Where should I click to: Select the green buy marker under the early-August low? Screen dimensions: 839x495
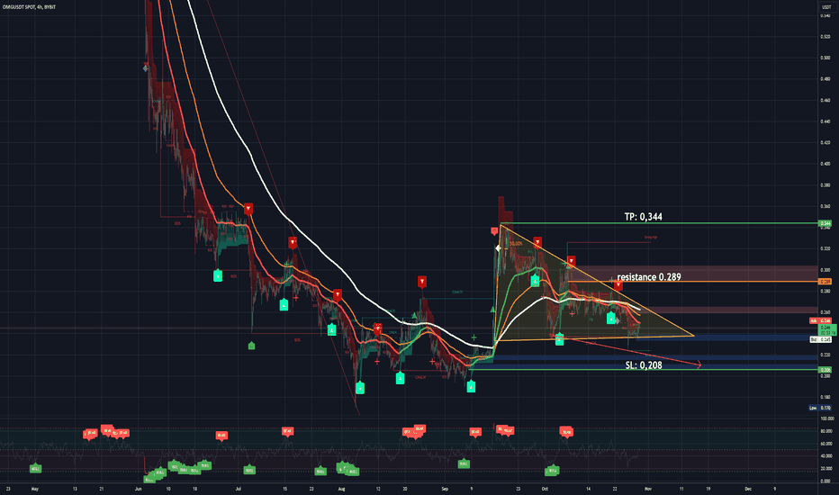(359, 388)
